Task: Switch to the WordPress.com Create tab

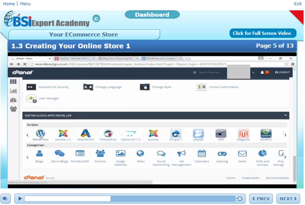Action: pos(162,58)
